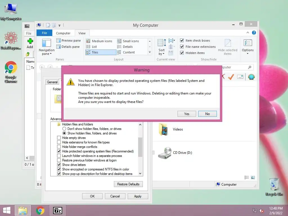Screen dimensions: 288x216
Task: Switch to Content layout
Action: pos(126,52)
